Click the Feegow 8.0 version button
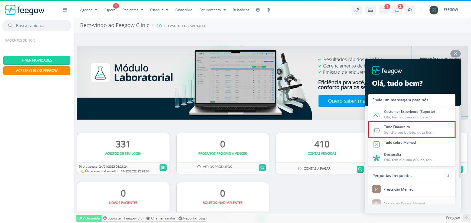This screenshot has height=223, width=471. tap(133, 218)
